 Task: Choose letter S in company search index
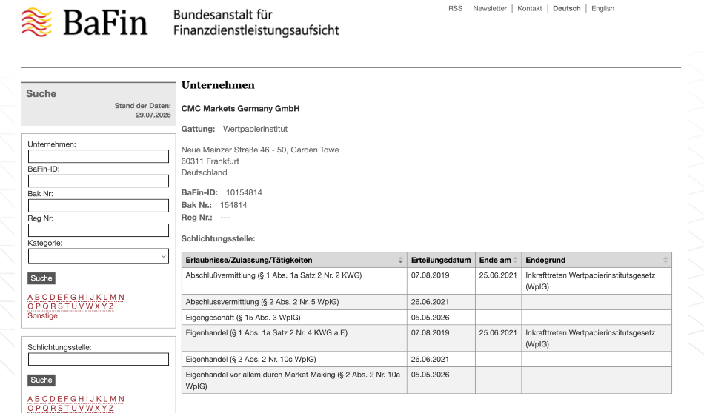(x=60, y=306)
